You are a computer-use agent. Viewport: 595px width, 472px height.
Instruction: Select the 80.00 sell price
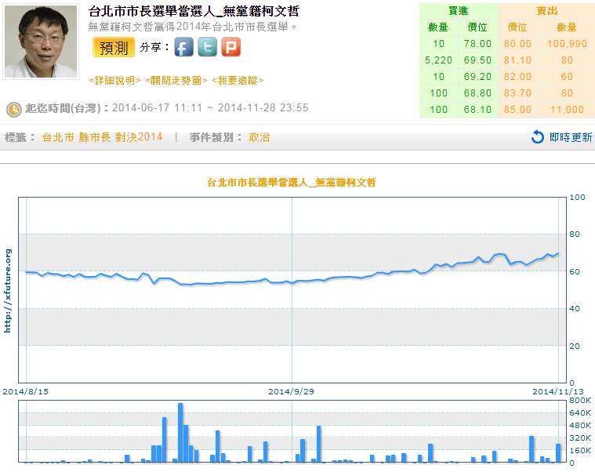[517, 44]
